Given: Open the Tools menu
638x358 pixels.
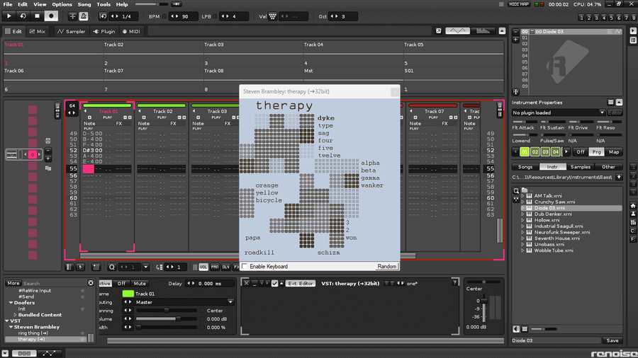Looking at the screenshot, I should point(103,4).
